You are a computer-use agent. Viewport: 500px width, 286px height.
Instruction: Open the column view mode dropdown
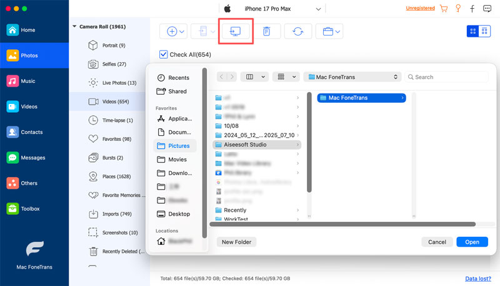(x=254, y=77)
